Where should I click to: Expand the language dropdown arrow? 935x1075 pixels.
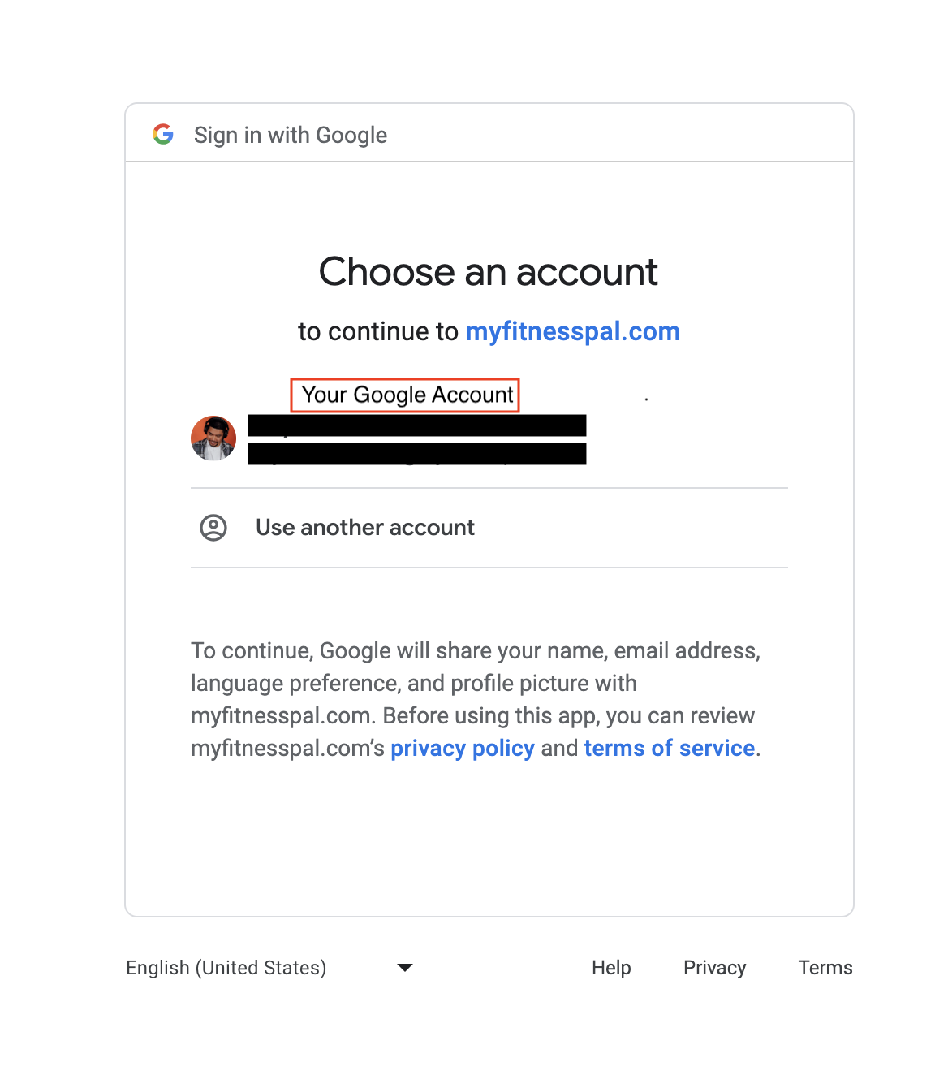405,967
